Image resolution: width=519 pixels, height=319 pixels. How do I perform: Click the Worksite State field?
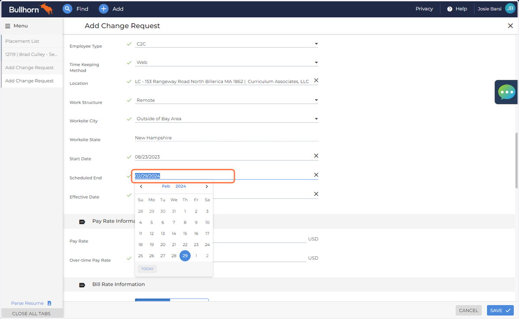227,138
